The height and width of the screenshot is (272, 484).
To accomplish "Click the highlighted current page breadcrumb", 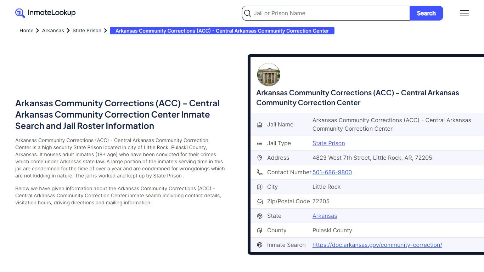I will click(x=222, y=31).
